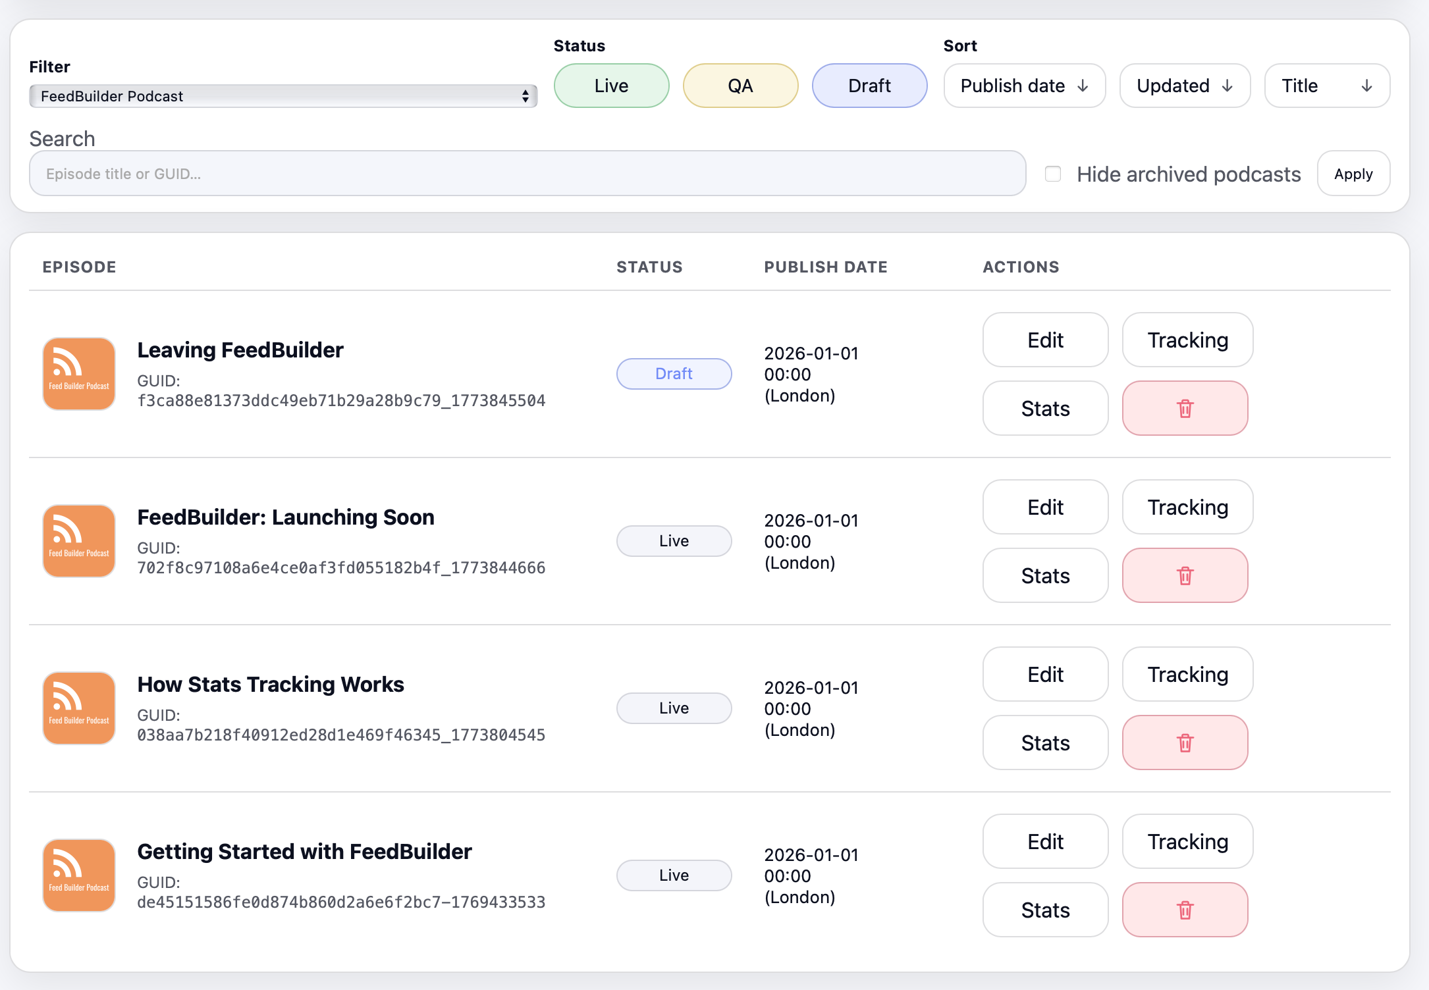
Task: Click trash icon for FeedBuilder: Launching Soon
Action: point(1185,575)
